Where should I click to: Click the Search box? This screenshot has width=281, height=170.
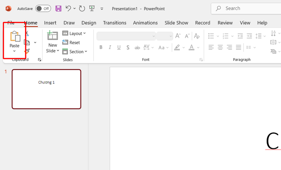click(x=246, y=8)
